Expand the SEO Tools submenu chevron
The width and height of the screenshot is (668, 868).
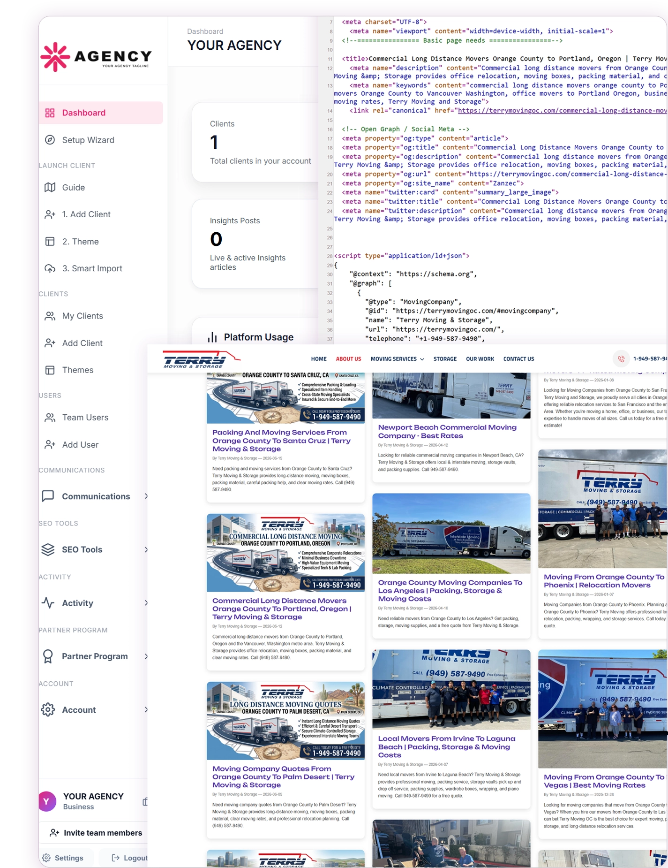coord(146,549)
